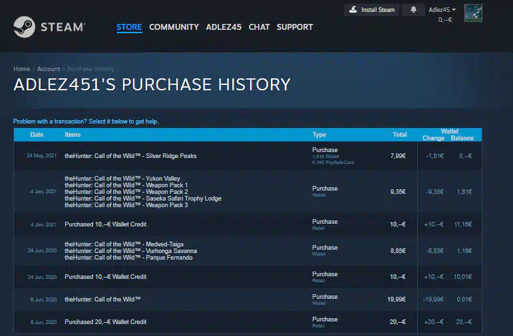
Task: Click the Total column header
Action: [x=400, y=135]
